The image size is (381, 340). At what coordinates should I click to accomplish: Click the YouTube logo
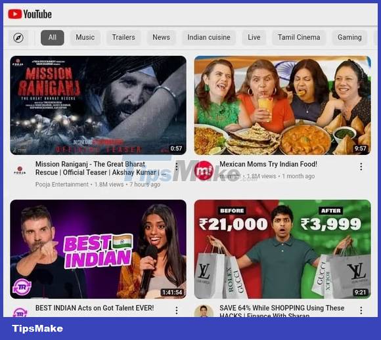(30, 14)
